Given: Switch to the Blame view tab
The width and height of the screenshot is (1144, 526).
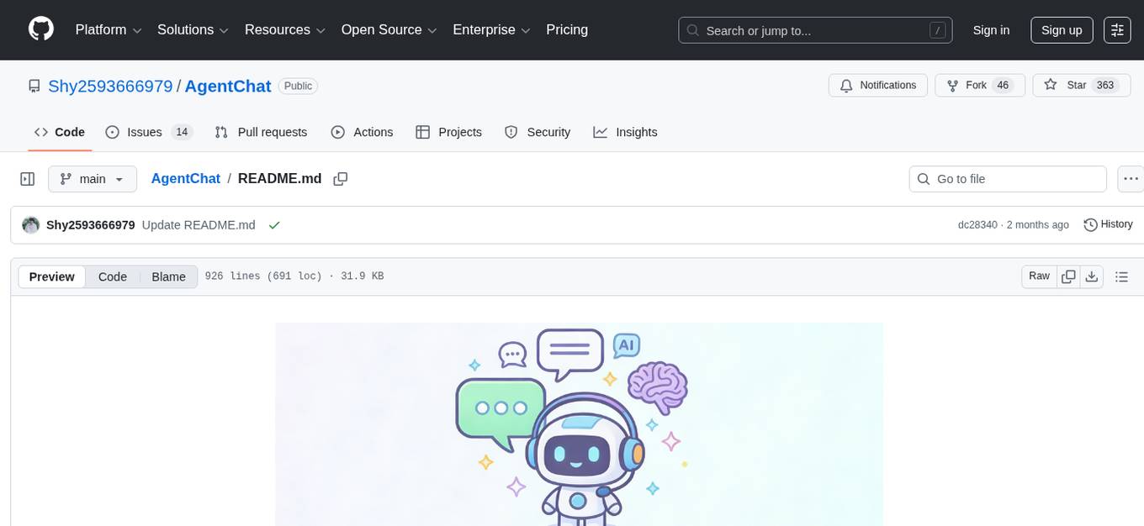Looking at the screenshot, I should pyautogui.click(x=168, y=276).
